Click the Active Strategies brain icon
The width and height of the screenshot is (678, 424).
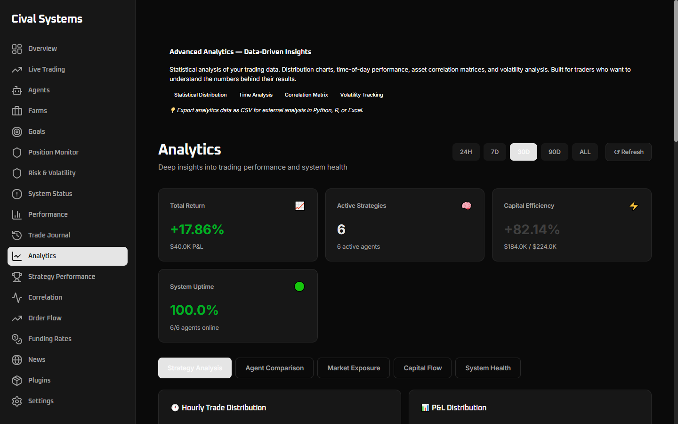coord(467,206)
